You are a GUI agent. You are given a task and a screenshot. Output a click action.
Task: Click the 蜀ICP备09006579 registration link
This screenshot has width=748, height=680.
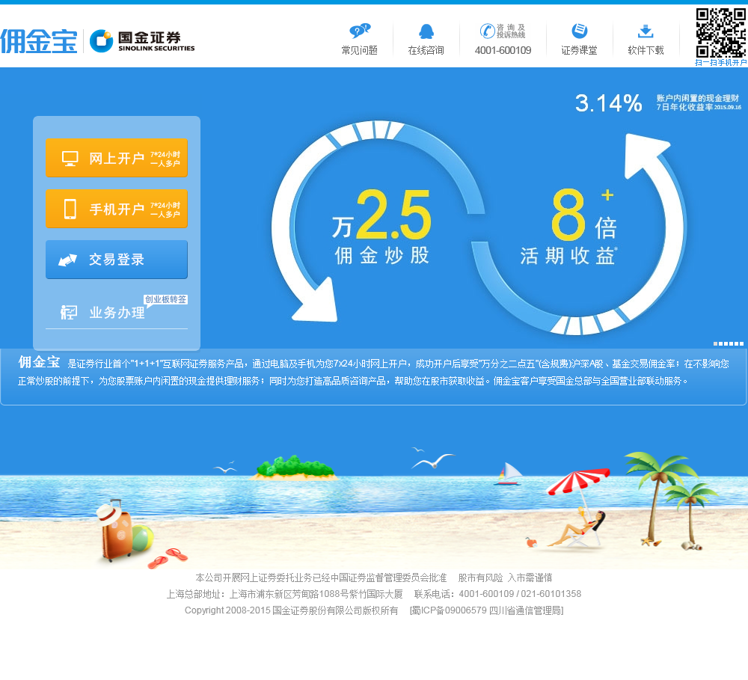pos(487,610)
